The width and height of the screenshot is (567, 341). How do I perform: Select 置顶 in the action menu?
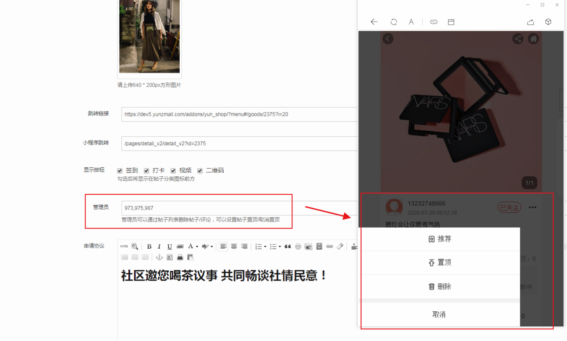440,263
